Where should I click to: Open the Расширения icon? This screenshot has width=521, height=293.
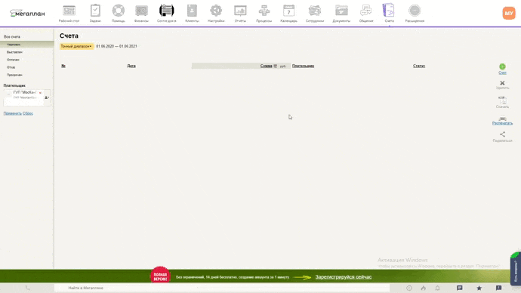tap(415, 11)
